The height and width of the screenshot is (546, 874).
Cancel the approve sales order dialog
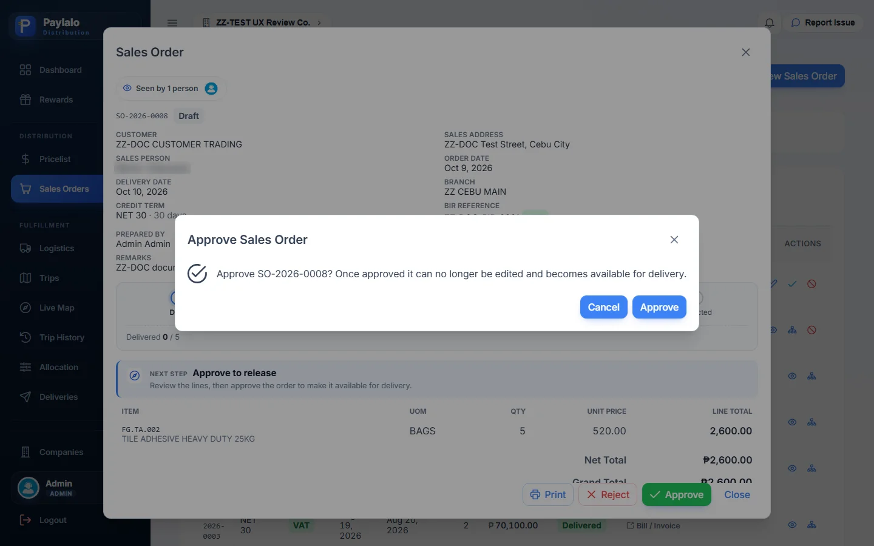(603, 307)
